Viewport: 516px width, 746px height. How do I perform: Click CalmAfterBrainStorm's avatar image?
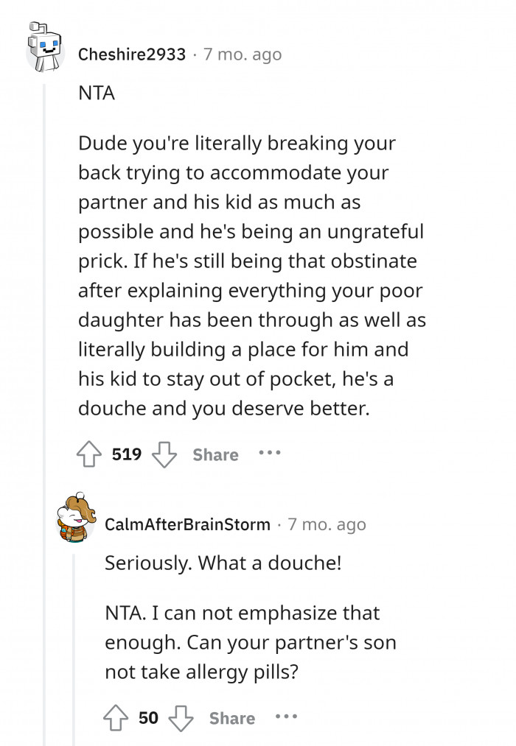(x=77, y=520)
